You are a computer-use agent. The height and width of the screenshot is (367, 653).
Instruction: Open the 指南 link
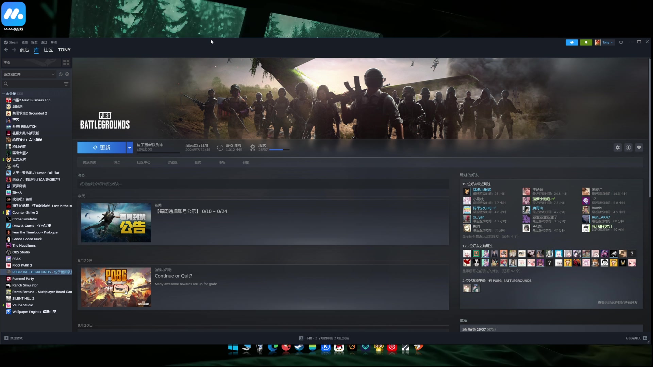[x=198, y=162]
